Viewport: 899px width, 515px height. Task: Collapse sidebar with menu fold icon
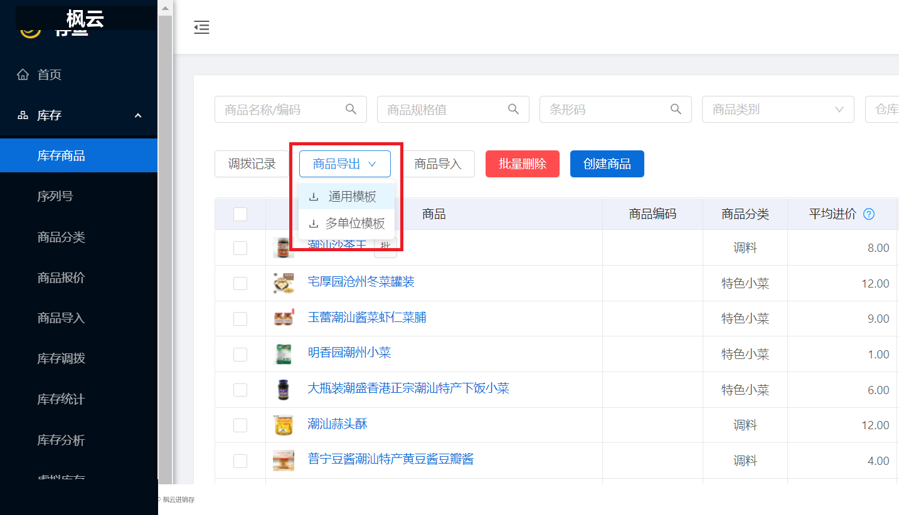click(x=201, y=27)
